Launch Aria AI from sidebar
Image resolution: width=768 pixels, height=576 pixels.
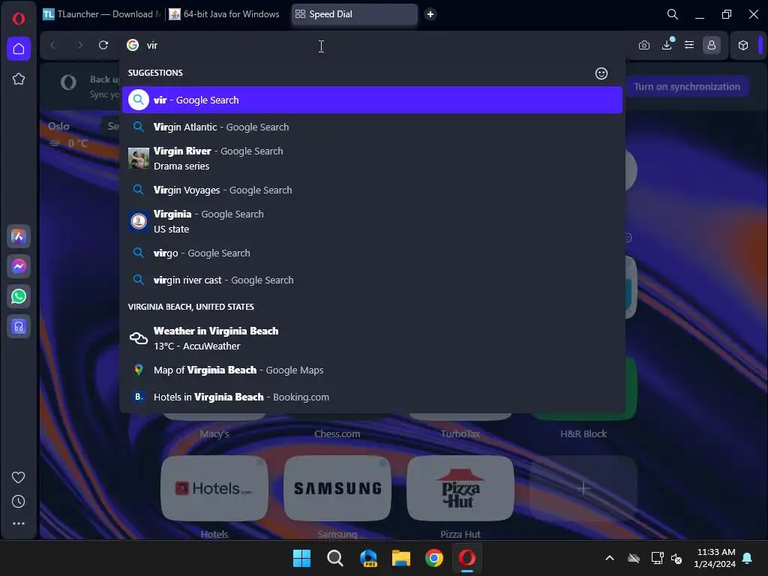(19, 236)
